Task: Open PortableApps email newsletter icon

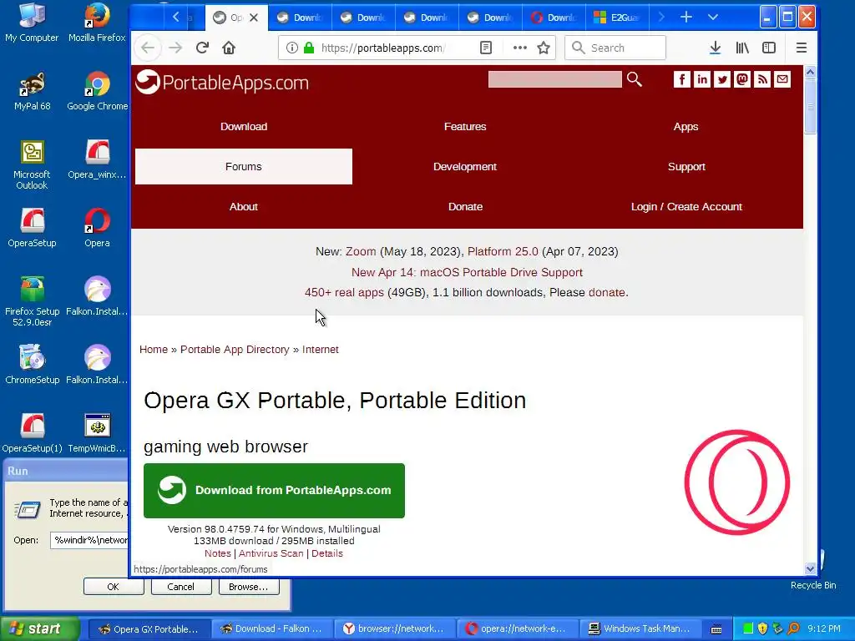Action: 782,79
